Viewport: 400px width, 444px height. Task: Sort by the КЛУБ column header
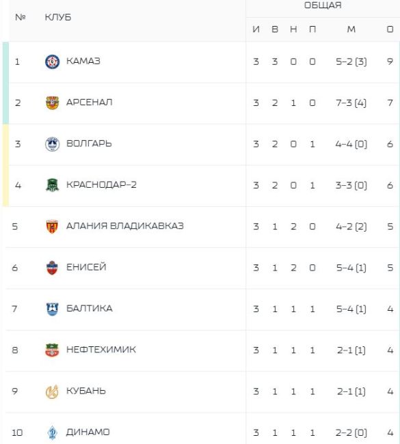pos(58,17)
